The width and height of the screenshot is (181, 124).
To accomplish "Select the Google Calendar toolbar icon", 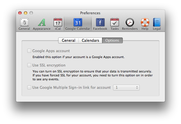I will click(78, 23).
